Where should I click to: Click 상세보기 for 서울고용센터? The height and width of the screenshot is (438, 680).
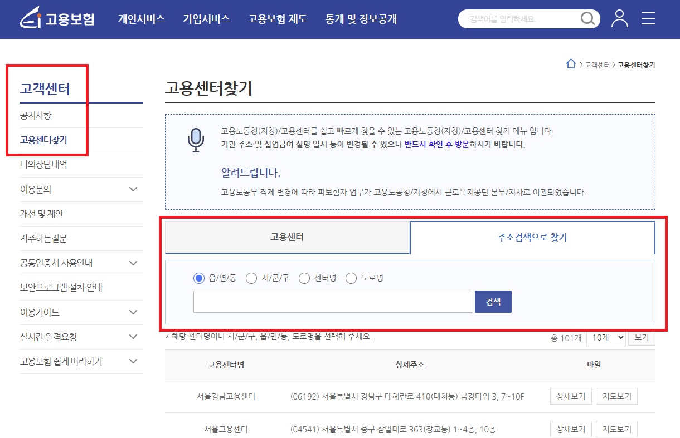click(571, 429)
